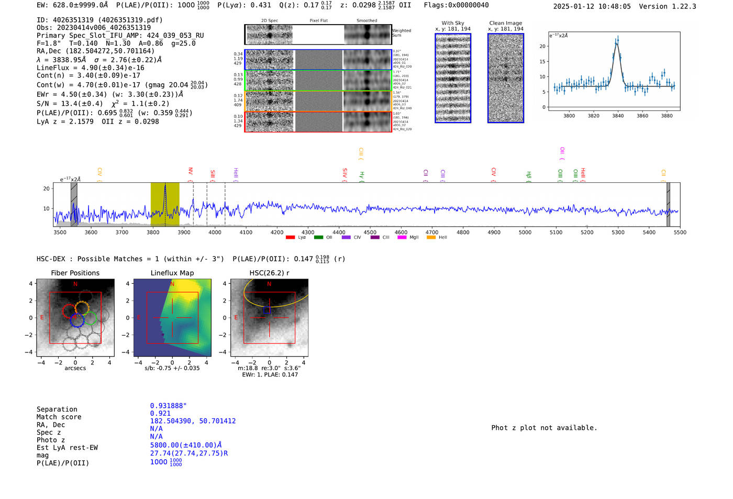This screenshot has height=499, width=733.
Task: Click the Weighted Sum 2D spectrum row
Action: pos(318,35)
